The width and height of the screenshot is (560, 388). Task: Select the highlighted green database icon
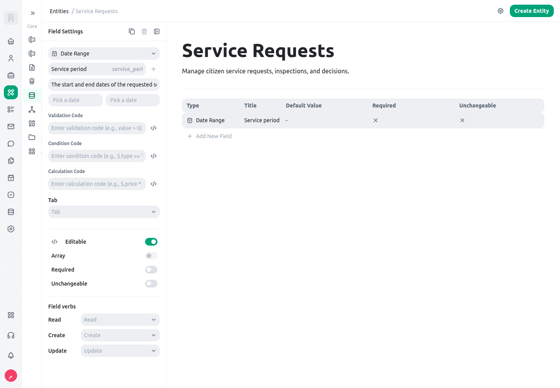32,95
